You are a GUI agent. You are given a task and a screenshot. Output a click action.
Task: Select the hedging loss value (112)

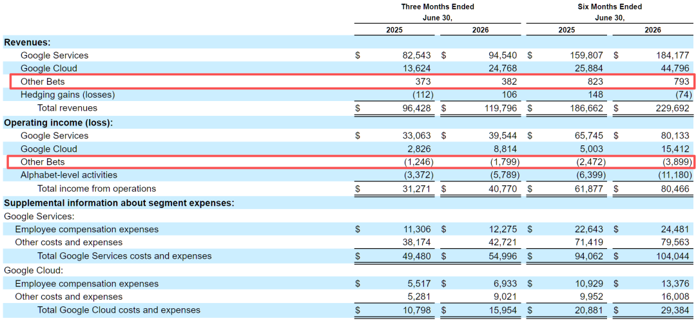point(423,95)
